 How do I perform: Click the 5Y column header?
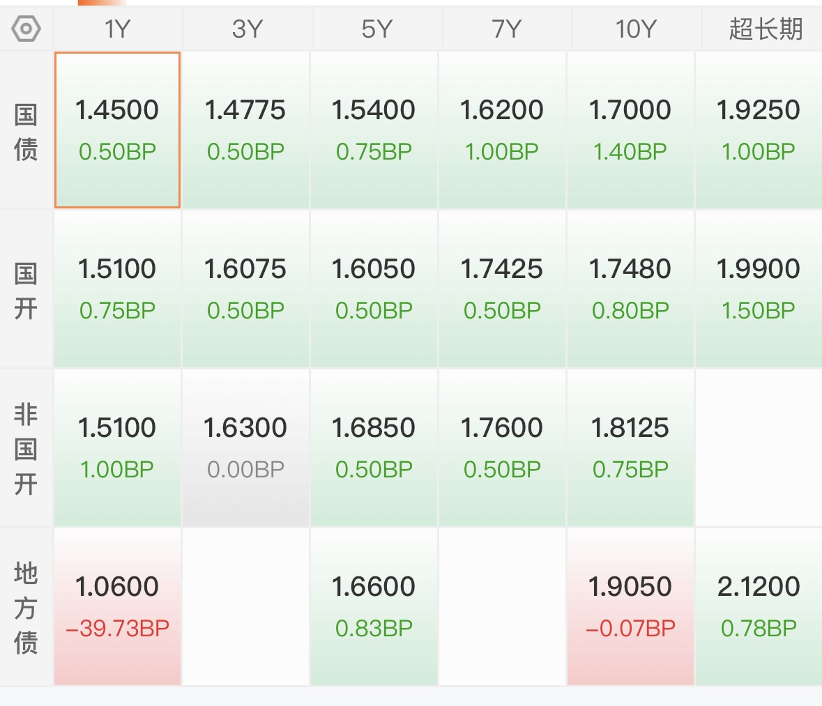(x=376, y=29)
